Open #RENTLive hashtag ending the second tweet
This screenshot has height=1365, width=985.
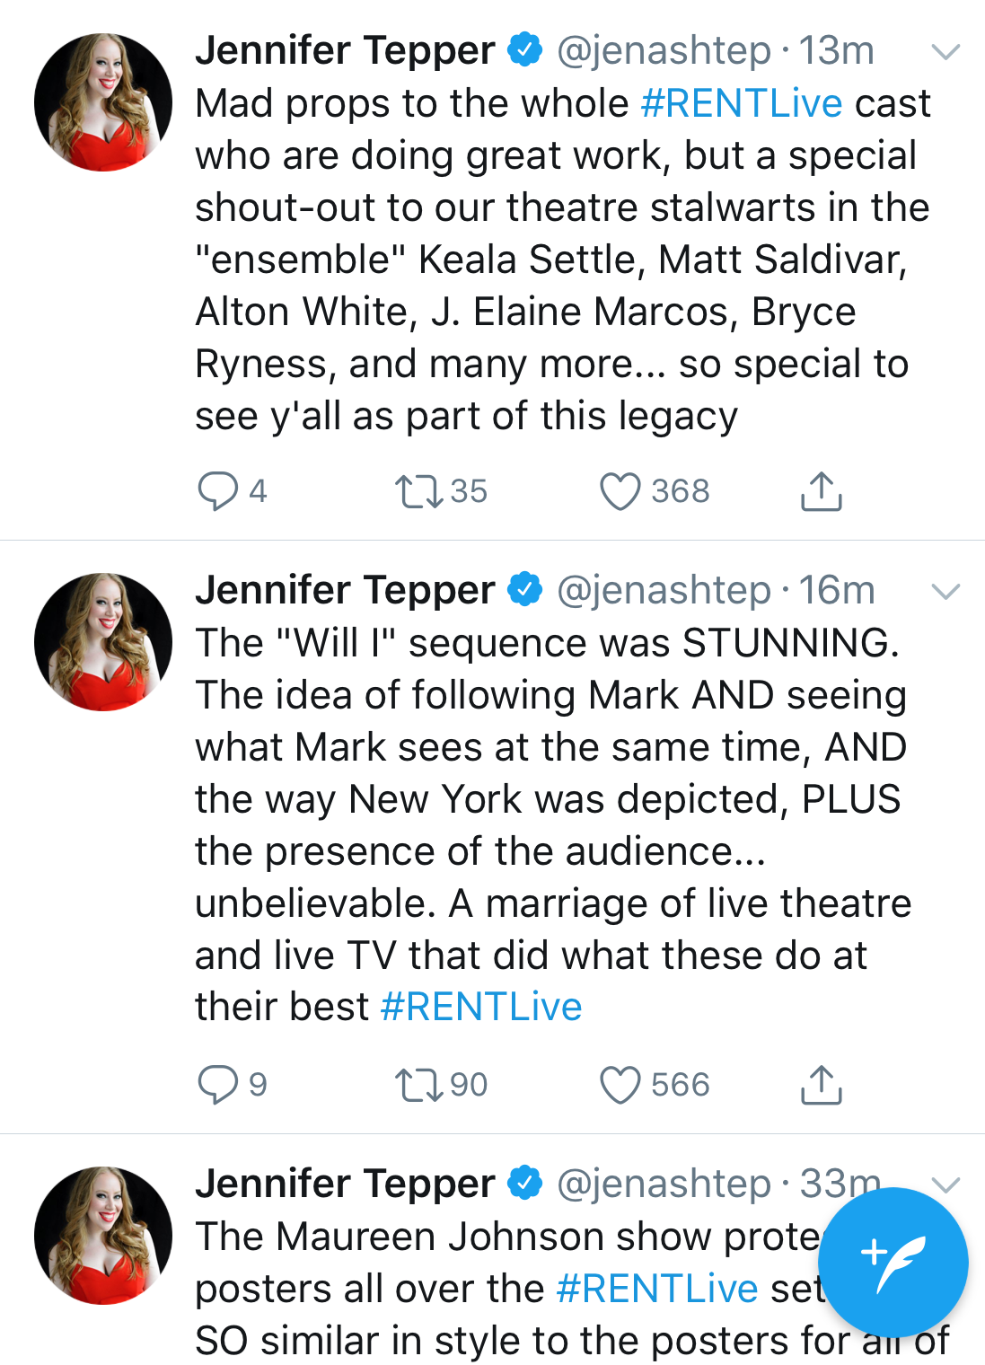click(x=481, y=1007)
